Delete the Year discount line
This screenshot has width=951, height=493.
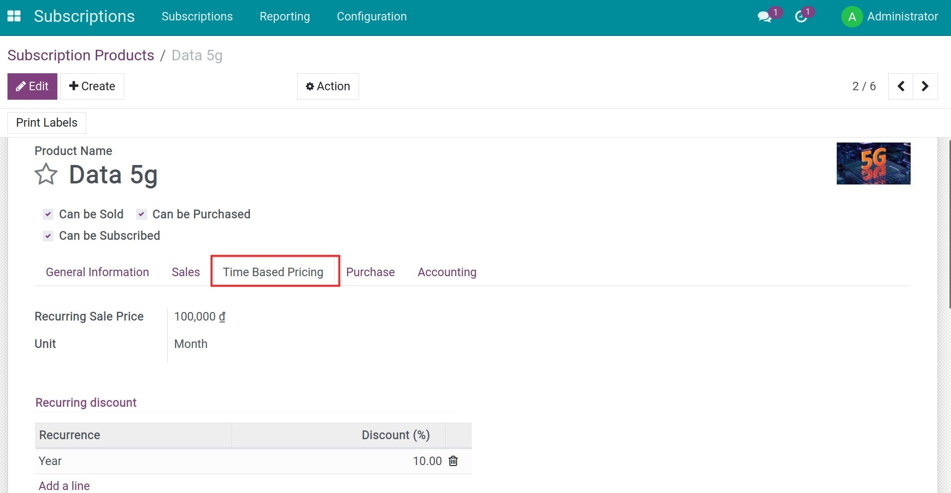click(453, 461)
